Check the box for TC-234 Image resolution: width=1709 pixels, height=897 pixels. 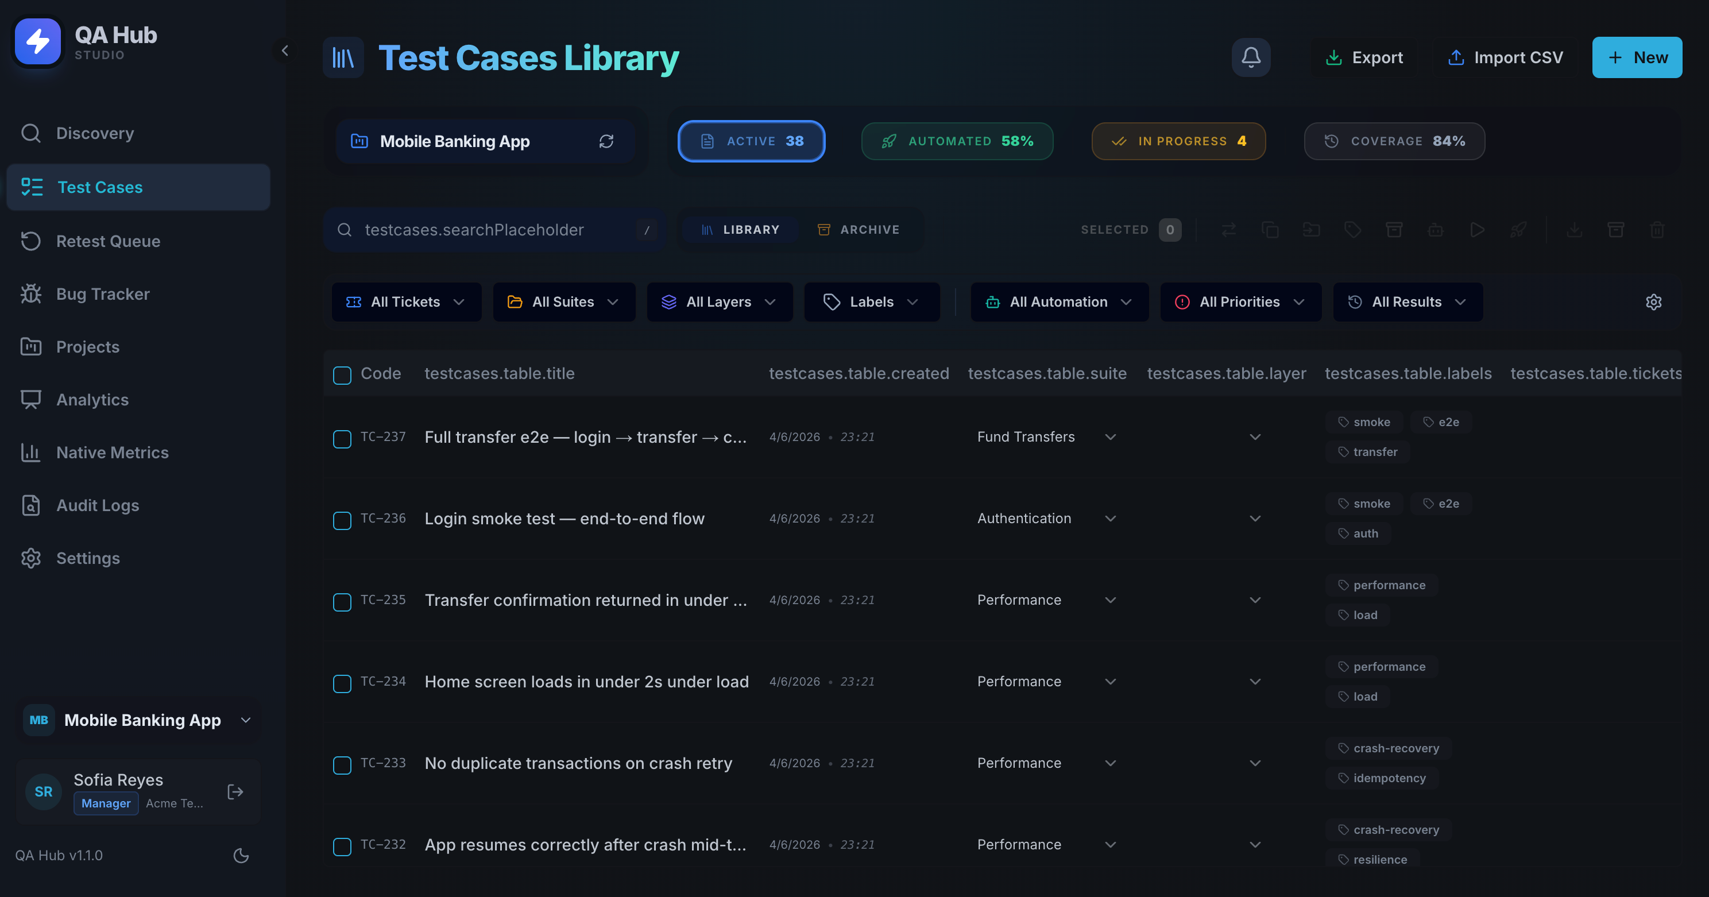click(x=342, y=684)
